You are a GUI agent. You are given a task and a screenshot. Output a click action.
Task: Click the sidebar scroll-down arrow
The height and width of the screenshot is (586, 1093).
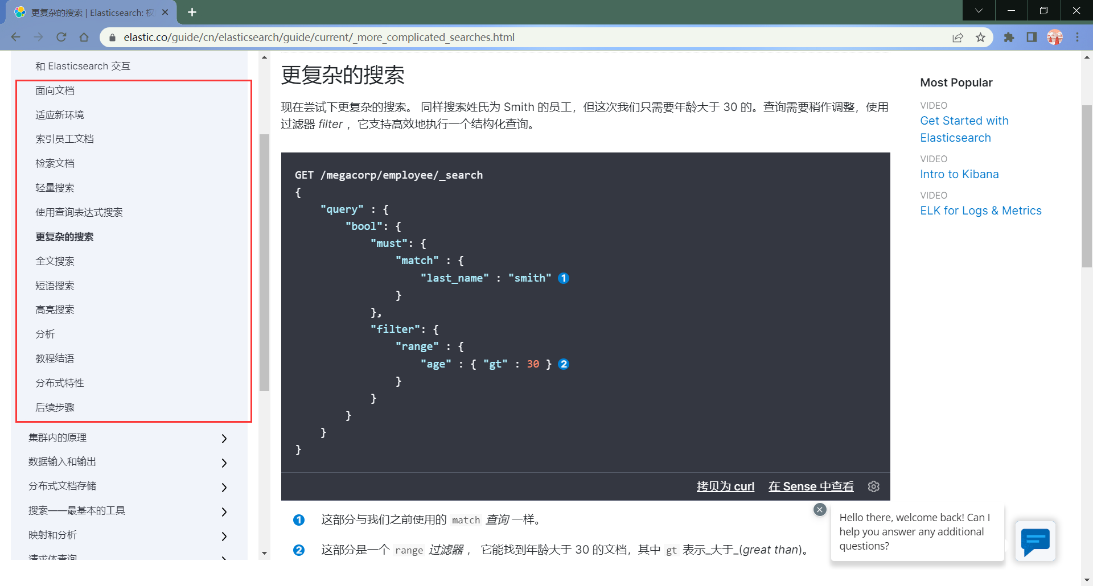point(264,553)
